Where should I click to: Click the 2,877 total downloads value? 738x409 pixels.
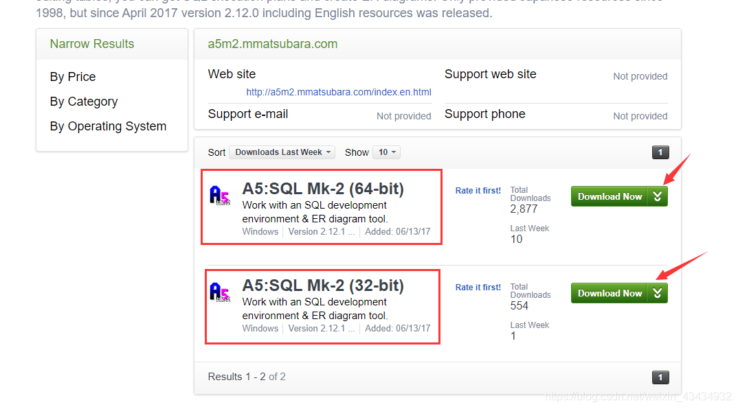tap(524, 209)
